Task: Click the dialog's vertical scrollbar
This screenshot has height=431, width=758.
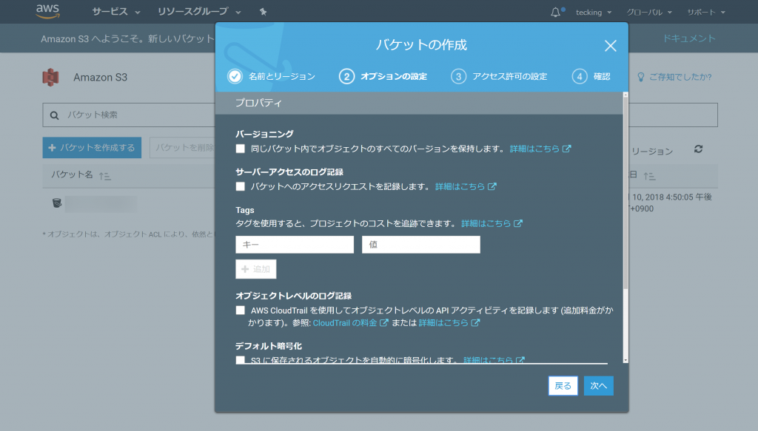Action: [625, 193]
